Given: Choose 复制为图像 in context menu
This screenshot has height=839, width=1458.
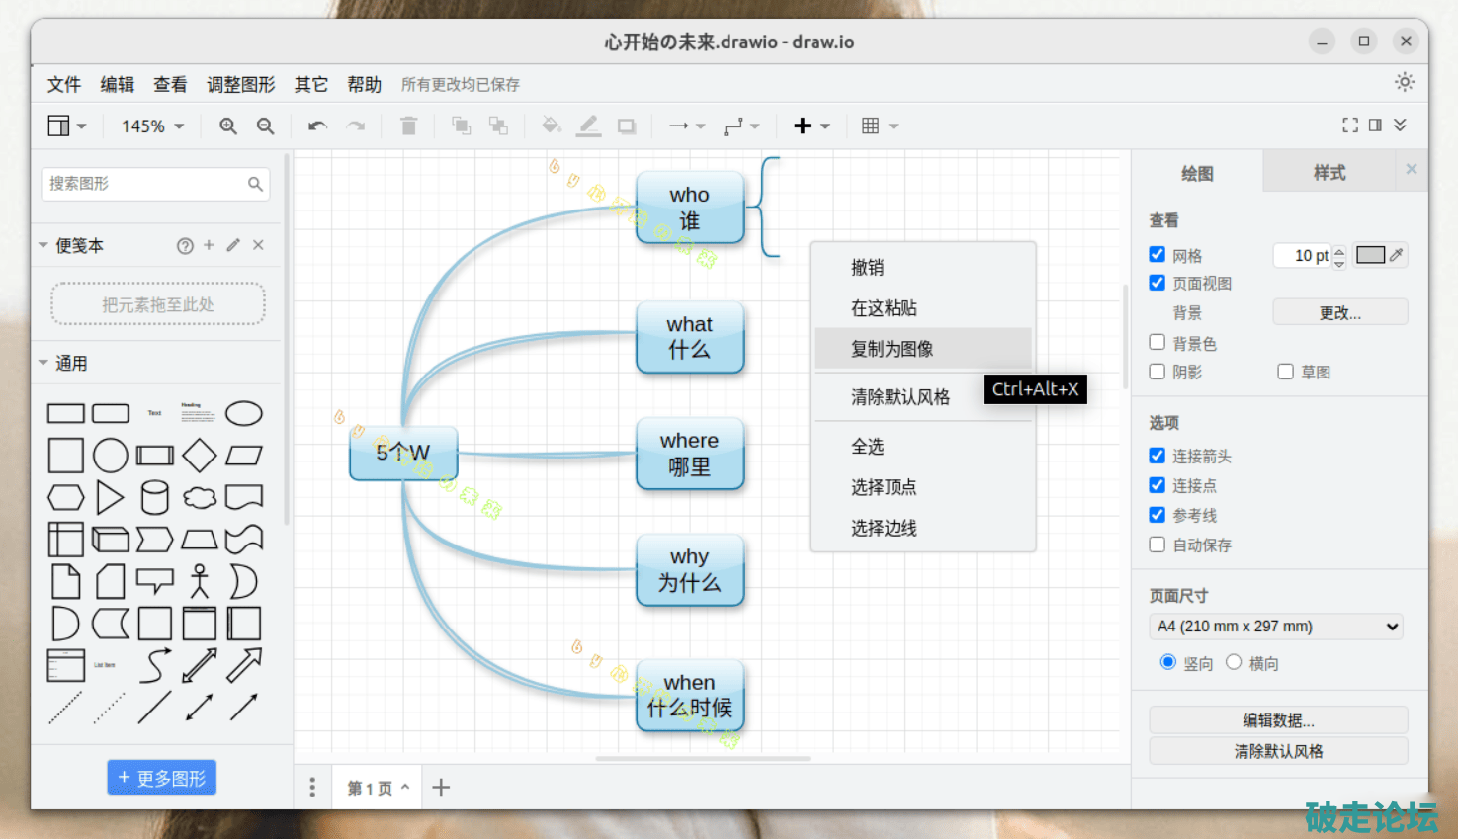Looking at the screenshot, I should pos(892,349).
